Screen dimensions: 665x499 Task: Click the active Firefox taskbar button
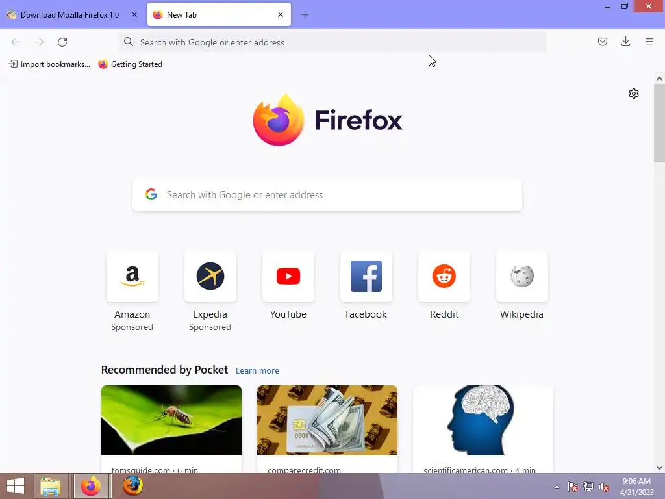click(x=92, y=486)
